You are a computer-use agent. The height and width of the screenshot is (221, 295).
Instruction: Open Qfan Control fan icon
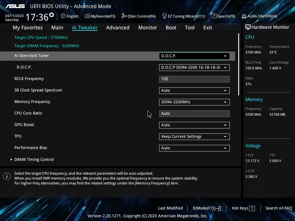point(124,16)
